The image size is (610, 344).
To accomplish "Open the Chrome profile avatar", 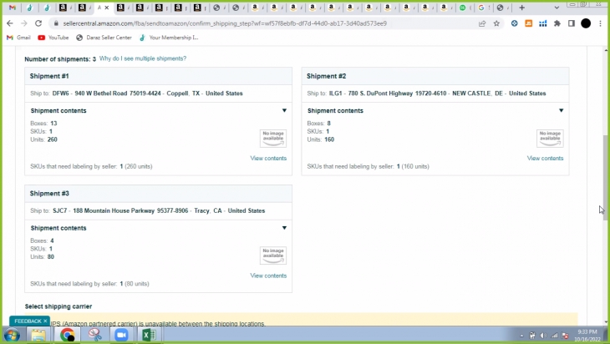I will tap(586, 23).
